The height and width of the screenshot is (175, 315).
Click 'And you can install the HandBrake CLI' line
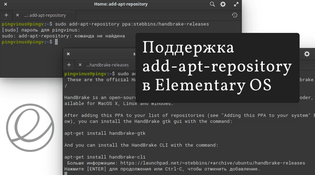tap(141, 145)
